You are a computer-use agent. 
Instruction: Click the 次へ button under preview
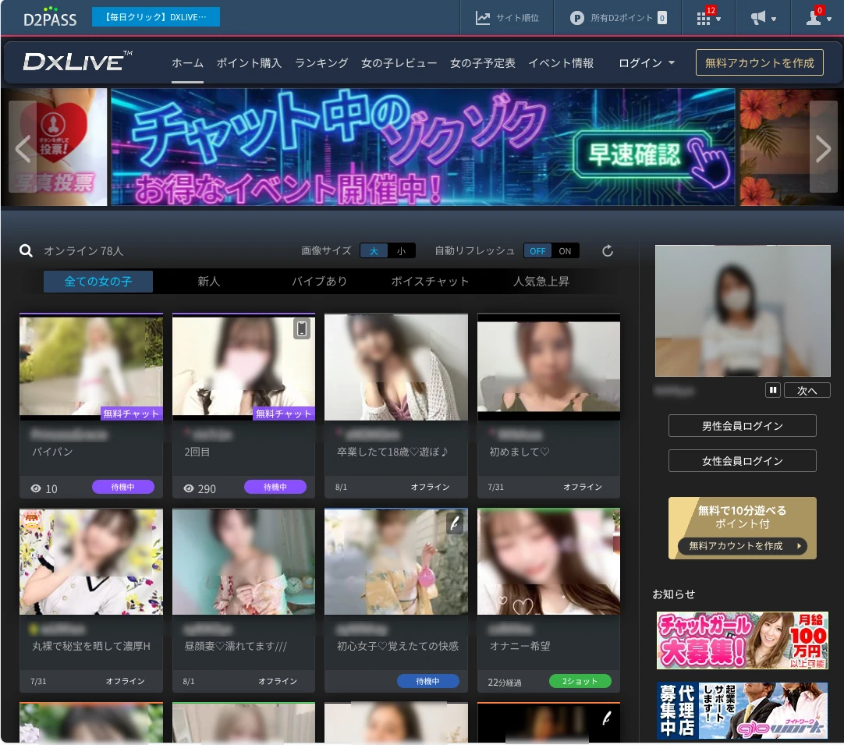(807, 390)
